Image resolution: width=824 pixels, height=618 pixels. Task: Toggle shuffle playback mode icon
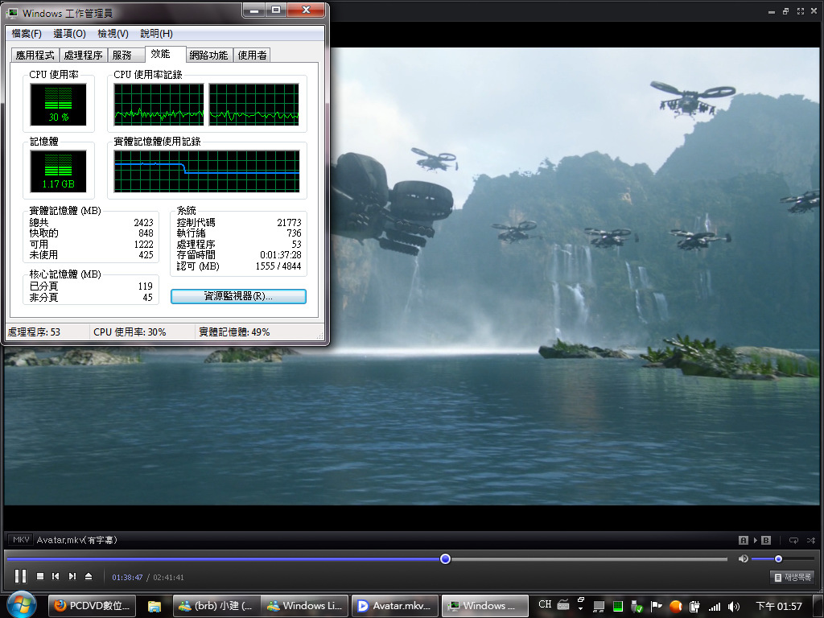click(811, 540)
